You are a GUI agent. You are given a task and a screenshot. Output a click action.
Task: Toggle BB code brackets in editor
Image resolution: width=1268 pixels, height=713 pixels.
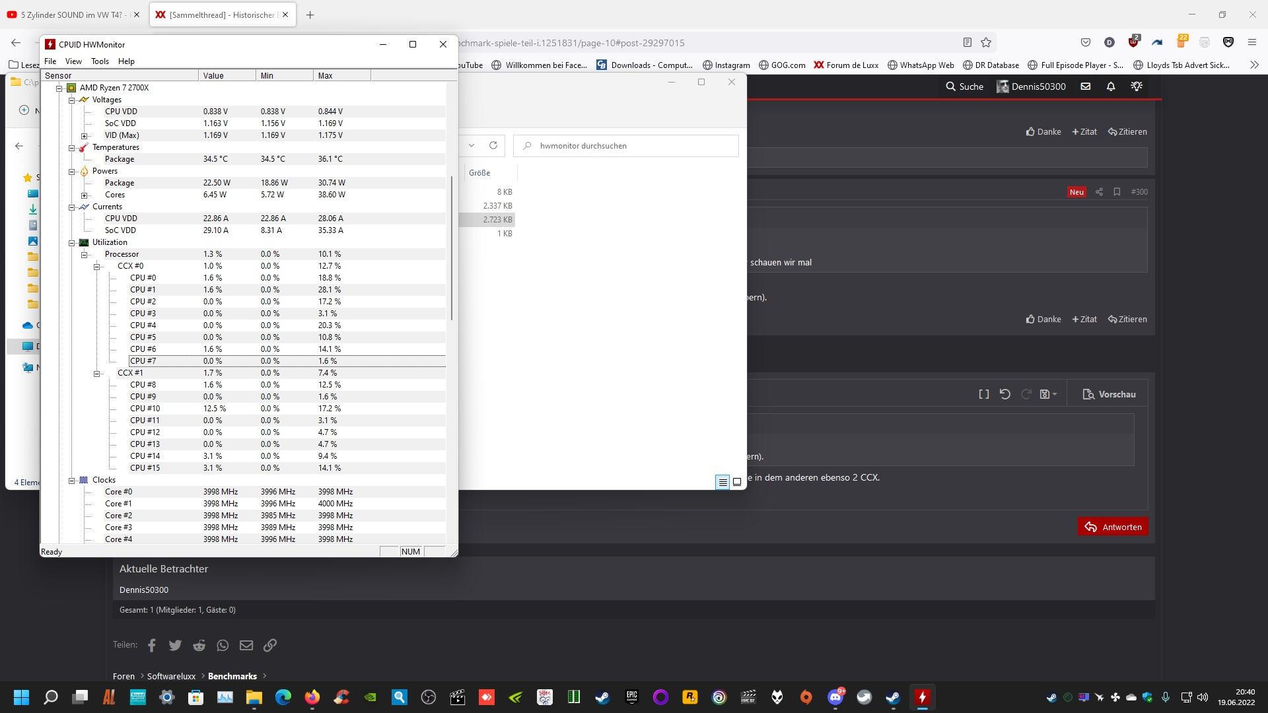pyautogui.click(x=983, y=394)
